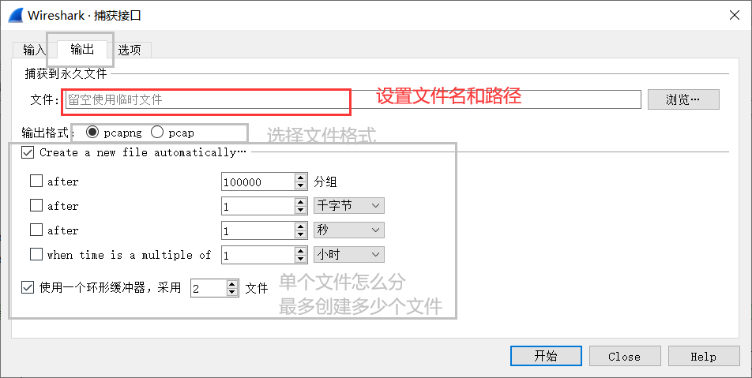Increase the 千字节 value with up arrow
The image size is (752, 378).
click(x=301, y=202)
